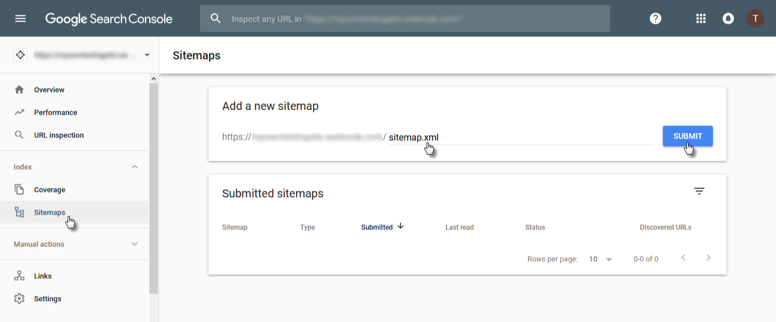Open the Rows per page dropdown
Image resolution: width=776 pixels, height=322 pixels.
tap(601, 259)
